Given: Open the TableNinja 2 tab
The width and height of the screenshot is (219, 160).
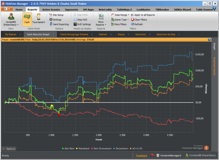Looking at the screenshot, I should 124,10.
